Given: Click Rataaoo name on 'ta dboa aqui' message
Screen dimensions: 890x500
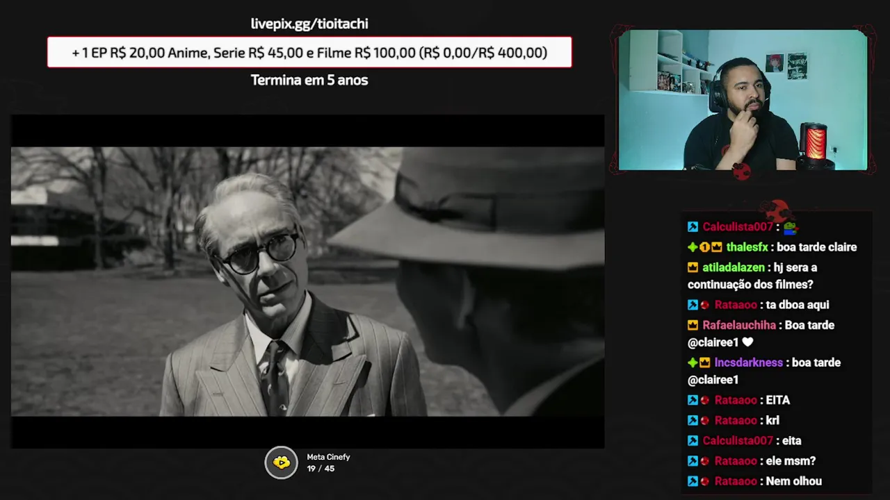Looking at the screenshot, I should click(x=736, y=305).
